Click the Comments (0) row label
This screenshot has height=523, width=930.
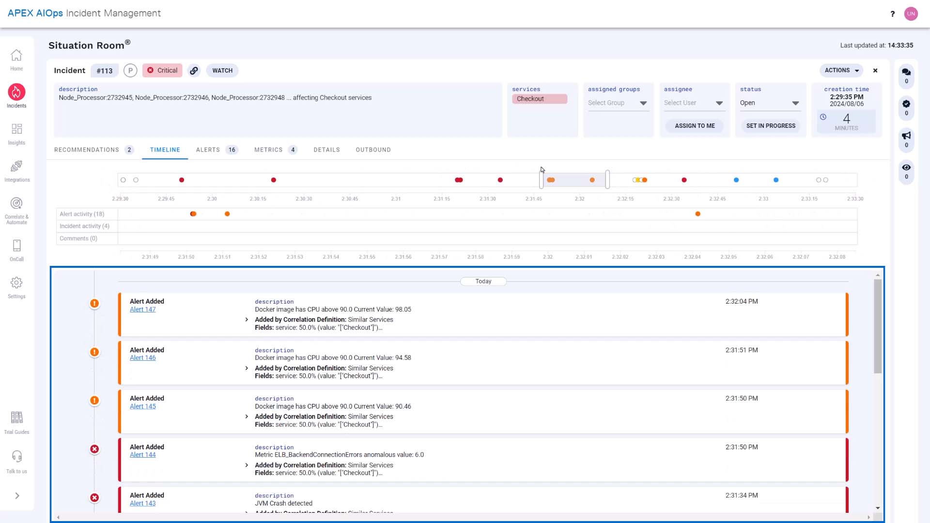78,238
